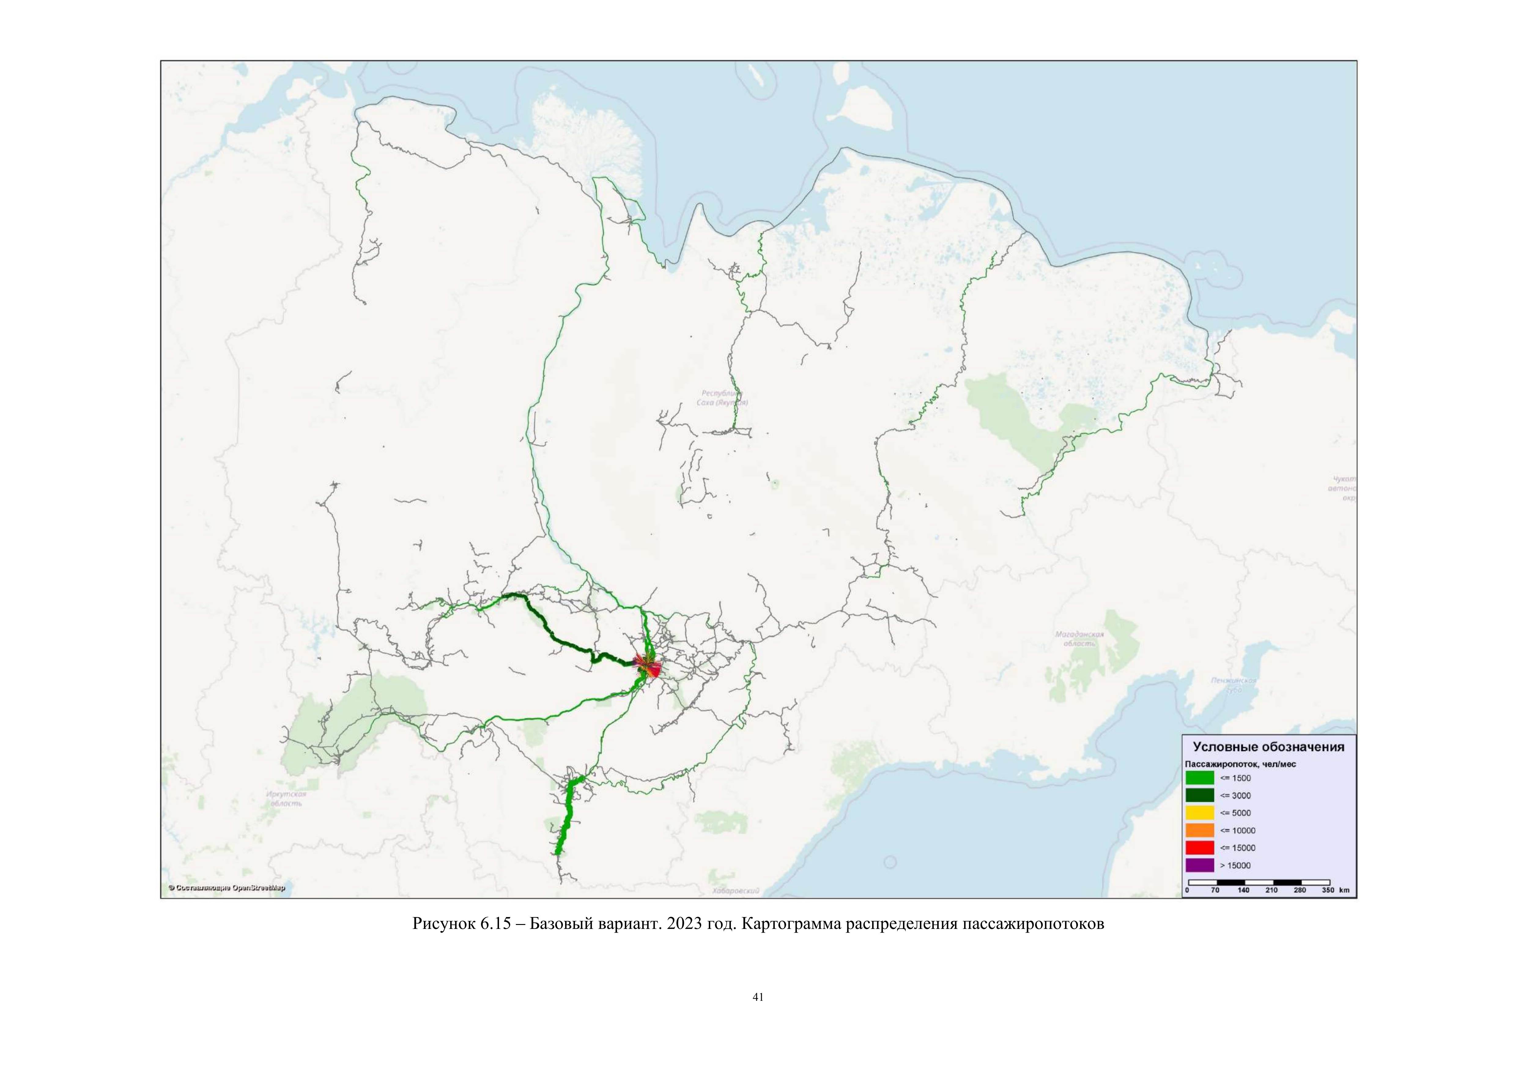The height and width of the screenshot is (1073, 1517).
Task: Click the page number 41
Action: pos(758,997)
